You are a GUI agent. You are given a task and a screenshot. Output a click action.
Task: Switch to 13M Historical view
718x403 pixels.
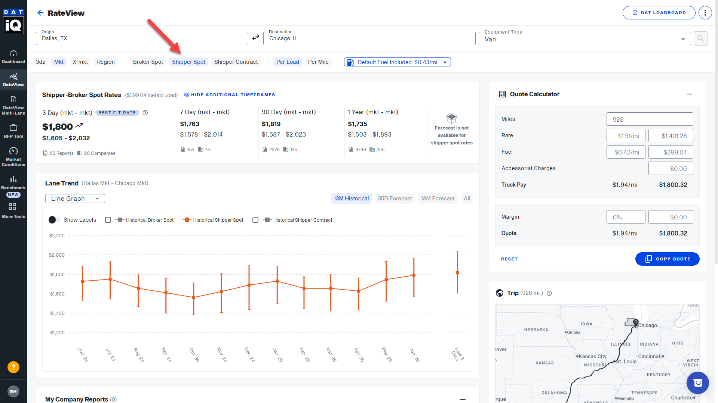coord(351,199)
